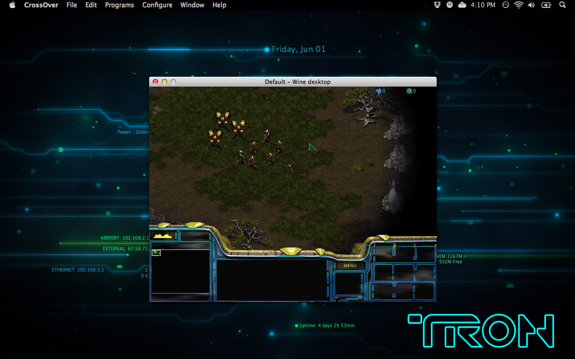Open the CrossOver application menu
The image size is (575, 359).
(41, 5)
